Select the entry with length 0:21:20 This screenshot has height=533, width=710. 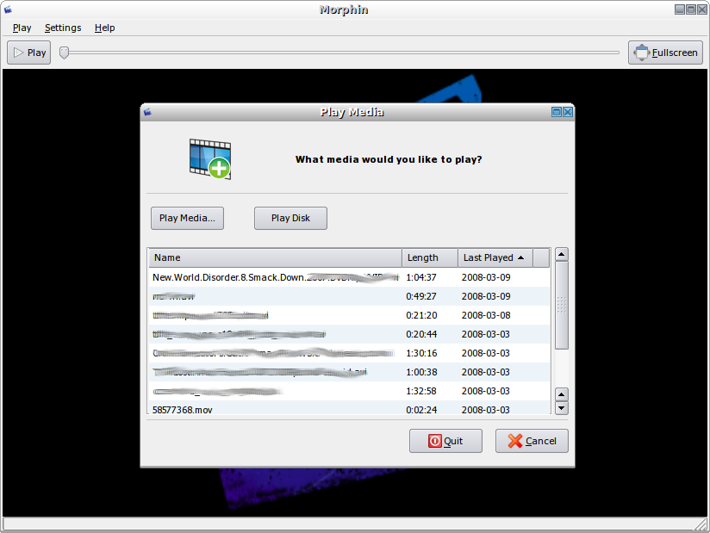point(349,315)
